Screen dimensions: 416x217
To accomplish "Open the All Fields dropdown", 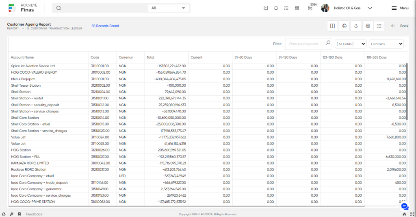I will pyautogui.click(x=351, y=44).
